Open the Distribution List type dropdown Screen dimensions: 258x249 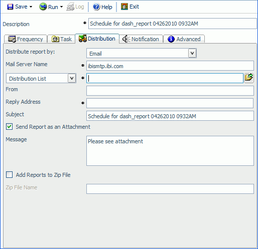[x=72, y=78]
